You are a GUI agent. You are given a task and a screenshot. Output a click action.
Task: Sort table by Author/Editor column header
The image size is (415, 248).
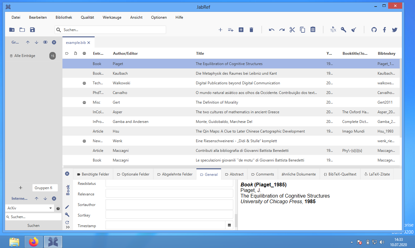coord(125,54)
